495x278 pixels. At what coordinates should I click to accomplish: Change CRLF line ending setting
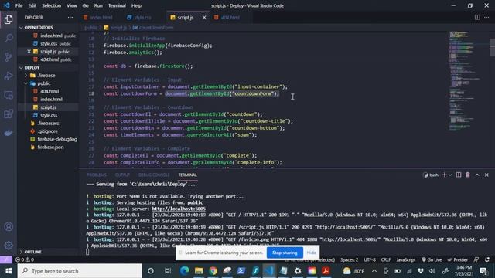pos(386,259)
